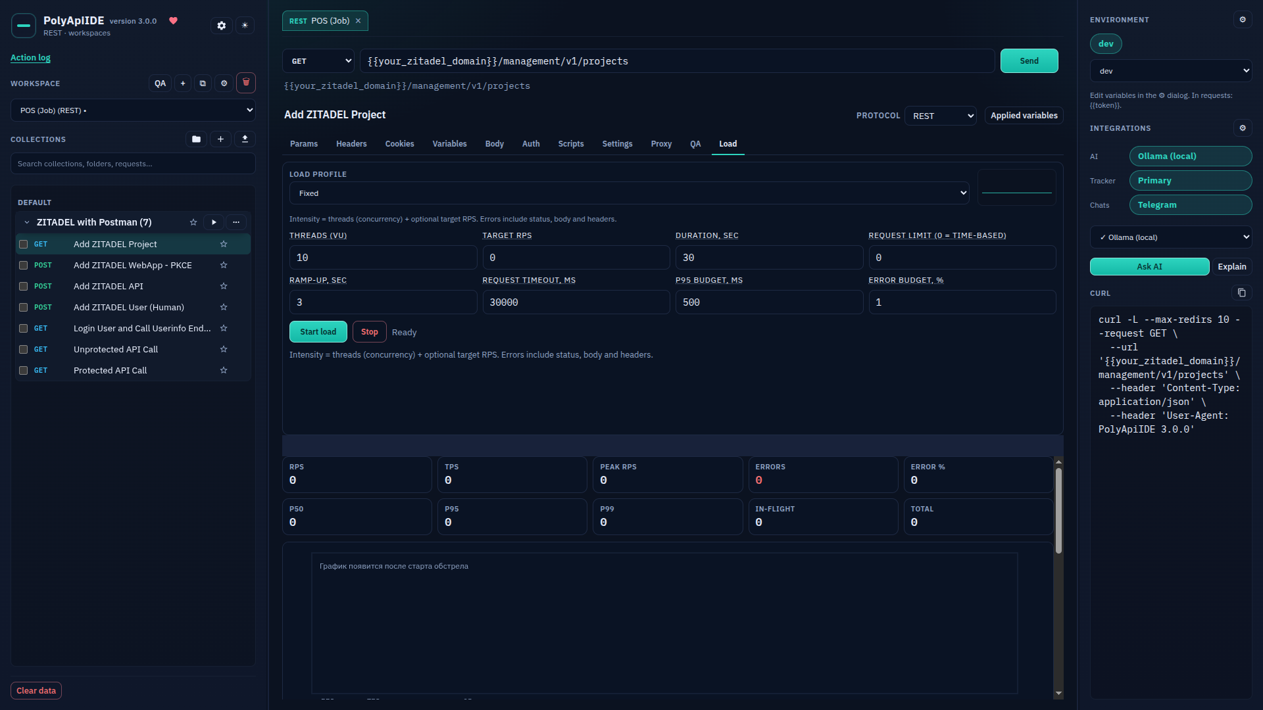Open workspace settings gear icon
1263x710 pixels.
pos(224,83)
